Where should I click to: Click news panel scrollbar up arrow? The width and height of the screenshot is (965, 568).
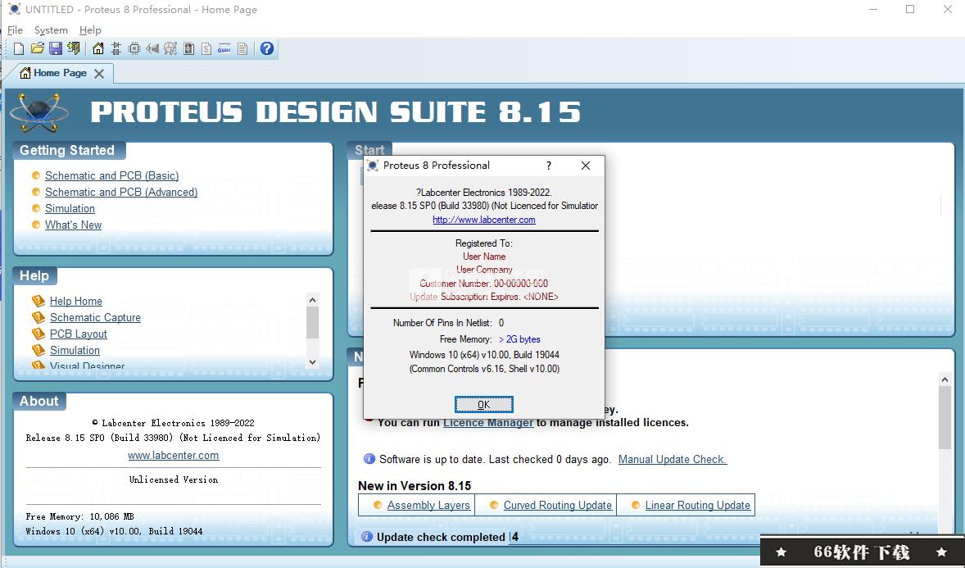pos(945,379)
